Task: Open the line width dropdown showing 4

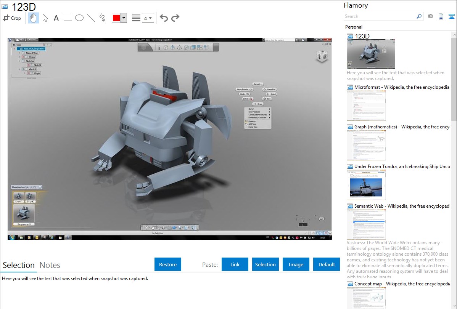Action: pos(148,18)
